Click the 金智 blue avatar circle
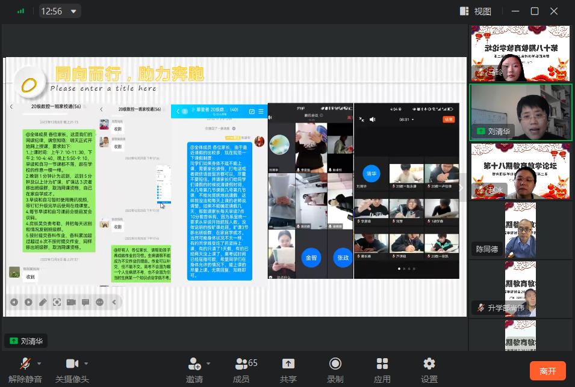The width and height of the screenshot is (575, 387). click(311, 258)
